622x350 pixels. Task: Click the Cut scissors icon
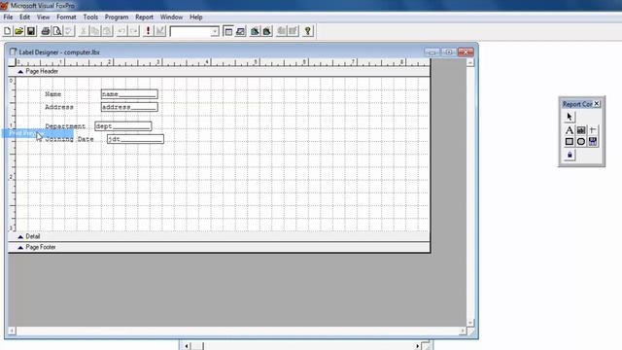(84, 31)
